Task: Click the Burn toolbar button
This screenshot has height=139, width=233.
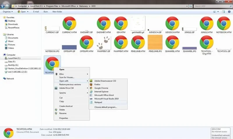Action: pyautogui.click(x=46, y=12)
